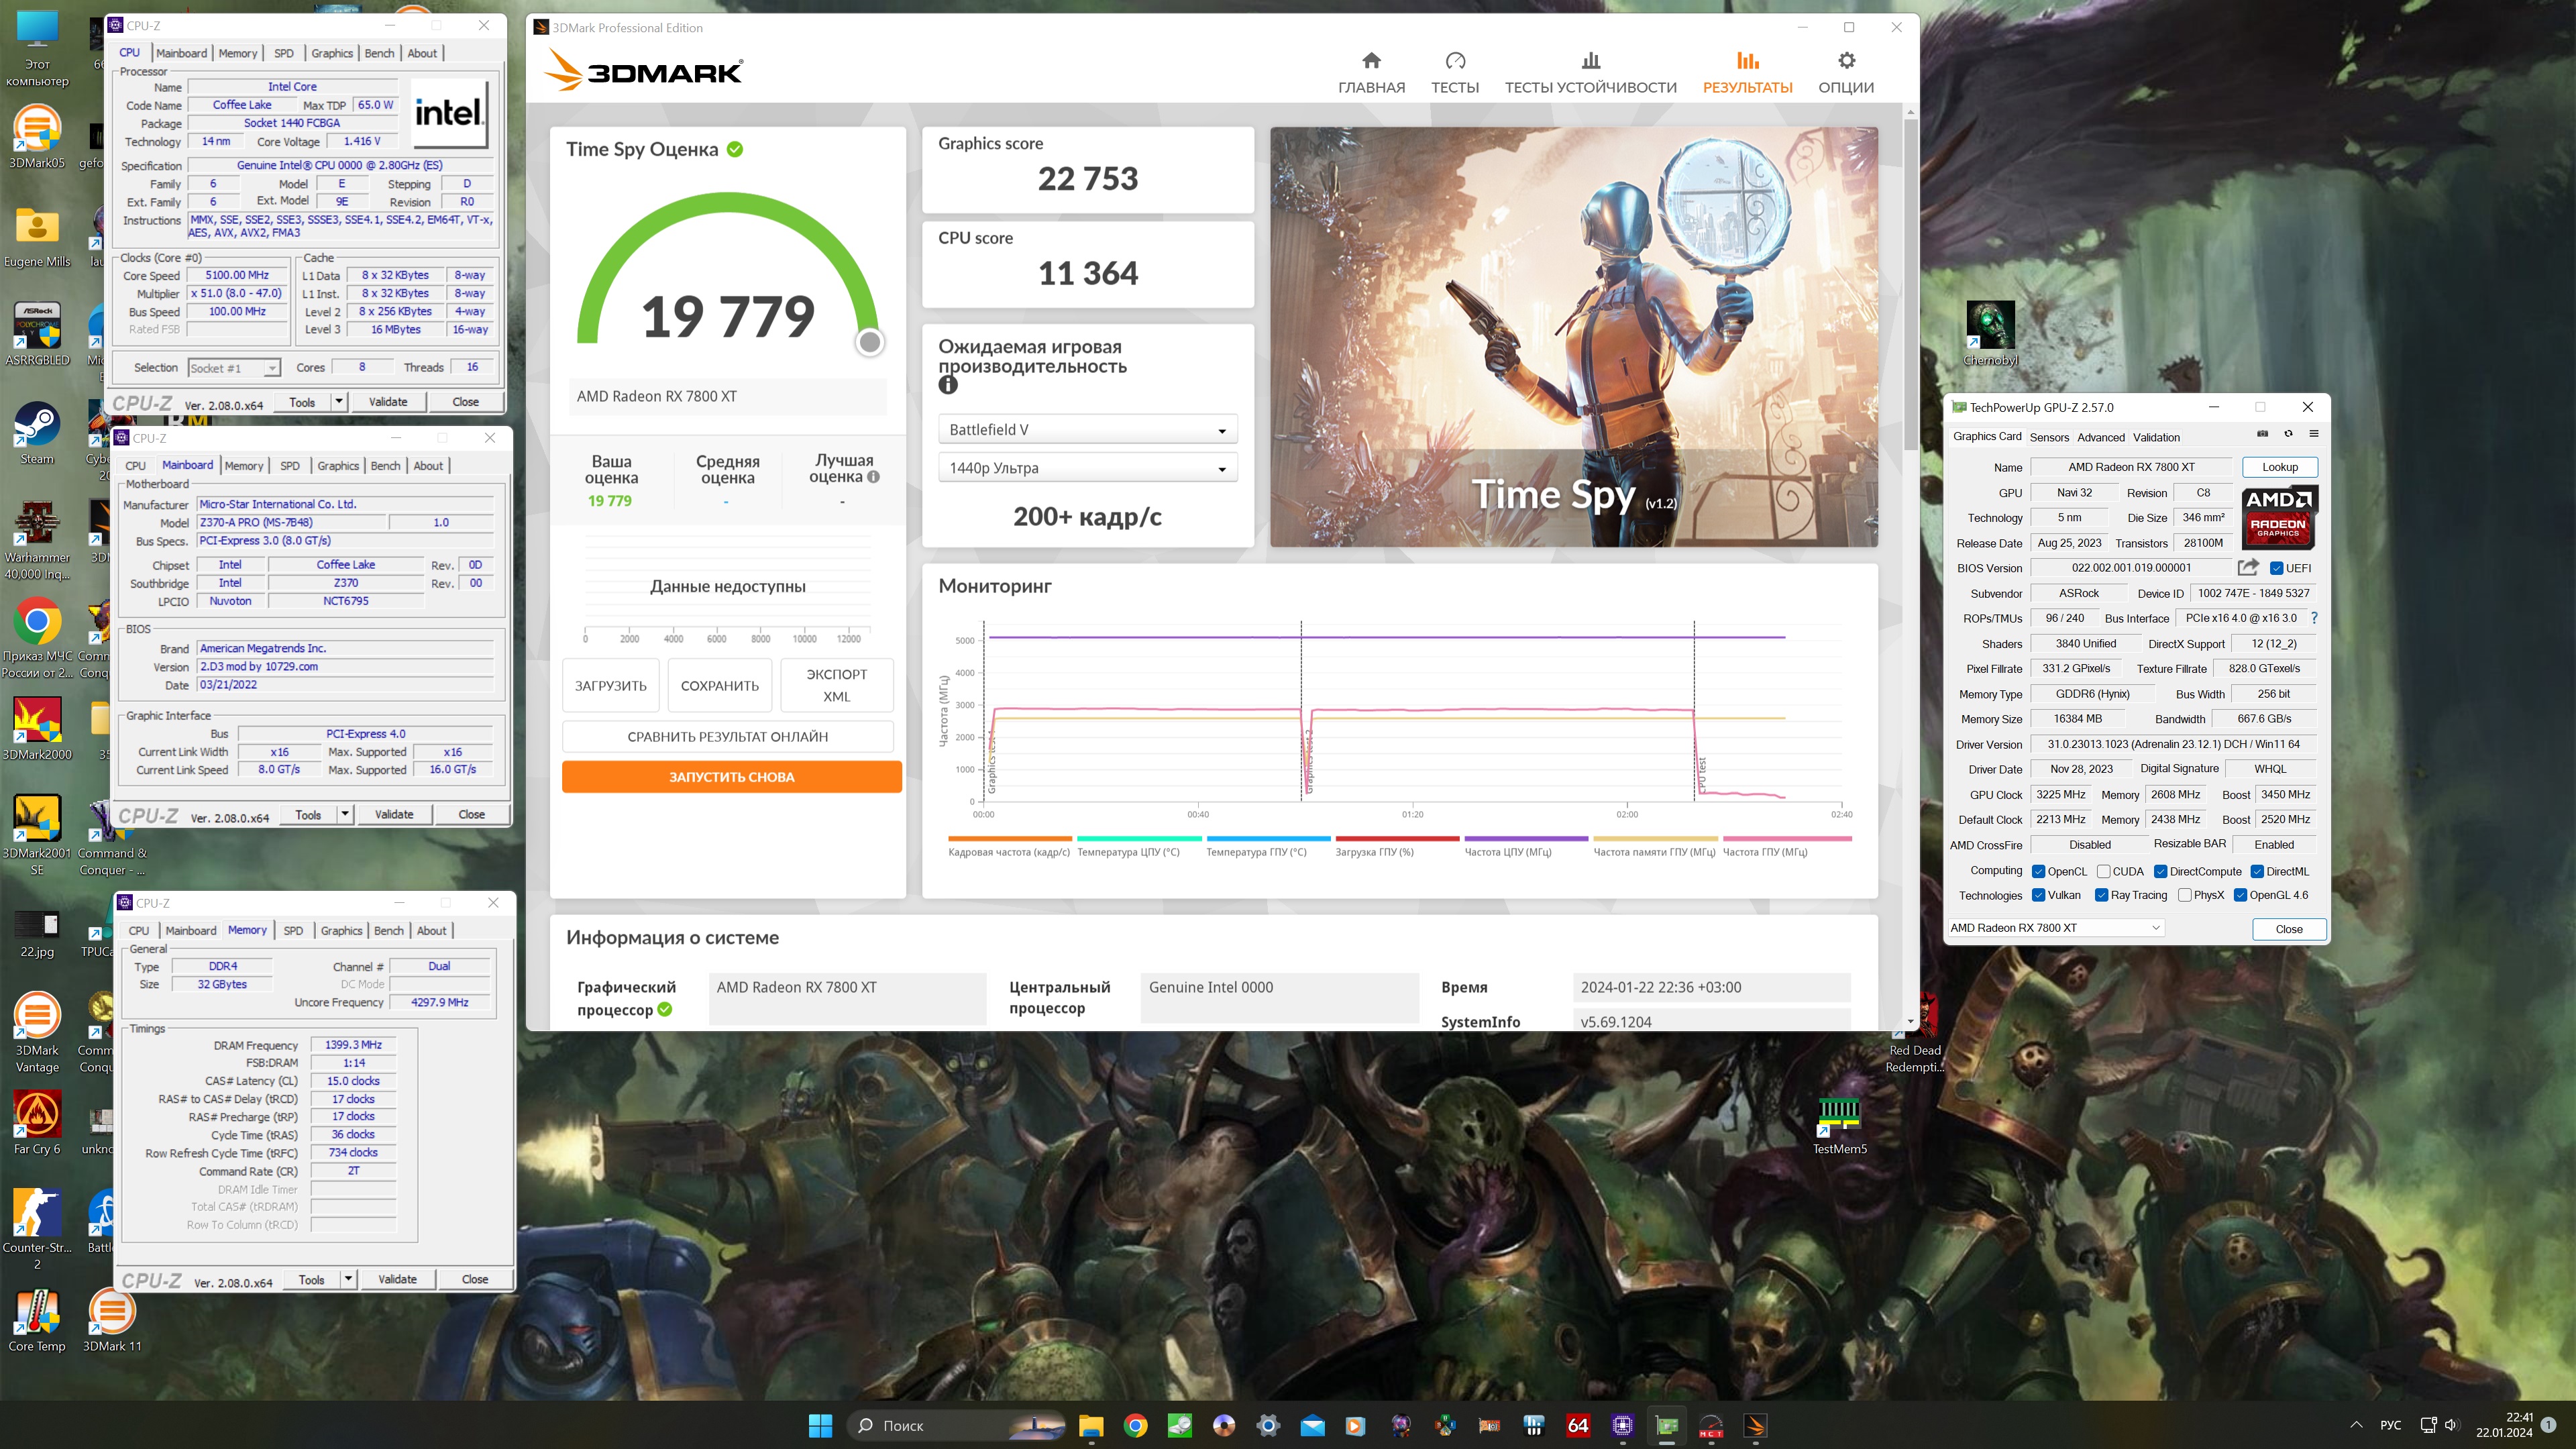Screen dimensions: 2576x1449
Task: Open TestMem5 desktop shortcut
Action: coord(1839,1125)
